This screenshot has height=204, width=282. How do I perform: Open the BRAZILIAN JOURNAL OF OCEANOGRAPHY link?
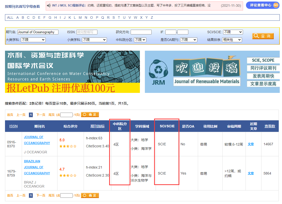[x=33, y=167]
